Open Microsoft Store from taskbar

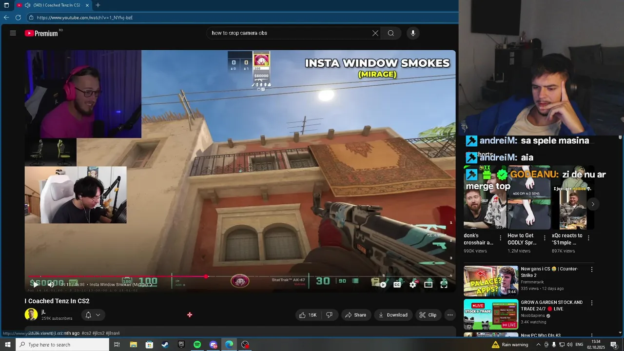click(x=149, y=345)
